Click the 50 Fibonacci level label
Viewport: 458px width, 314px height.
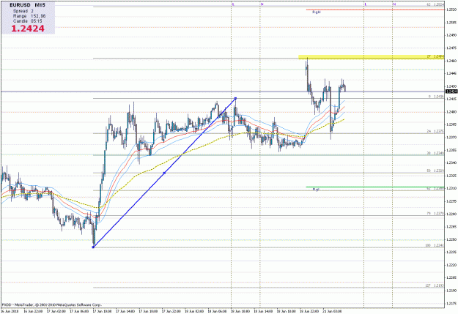(435, 171)
